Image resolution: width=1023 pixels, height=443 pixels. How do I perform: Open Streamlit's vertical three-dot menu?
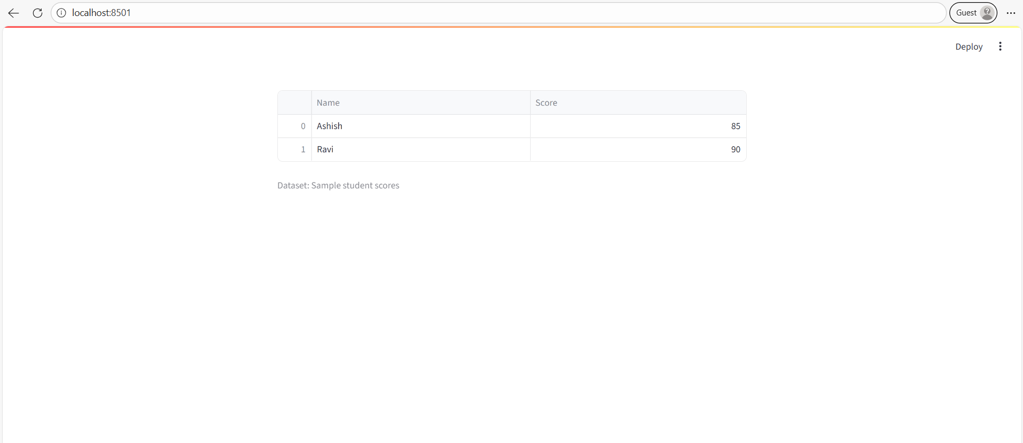(x=1000, y=46)
